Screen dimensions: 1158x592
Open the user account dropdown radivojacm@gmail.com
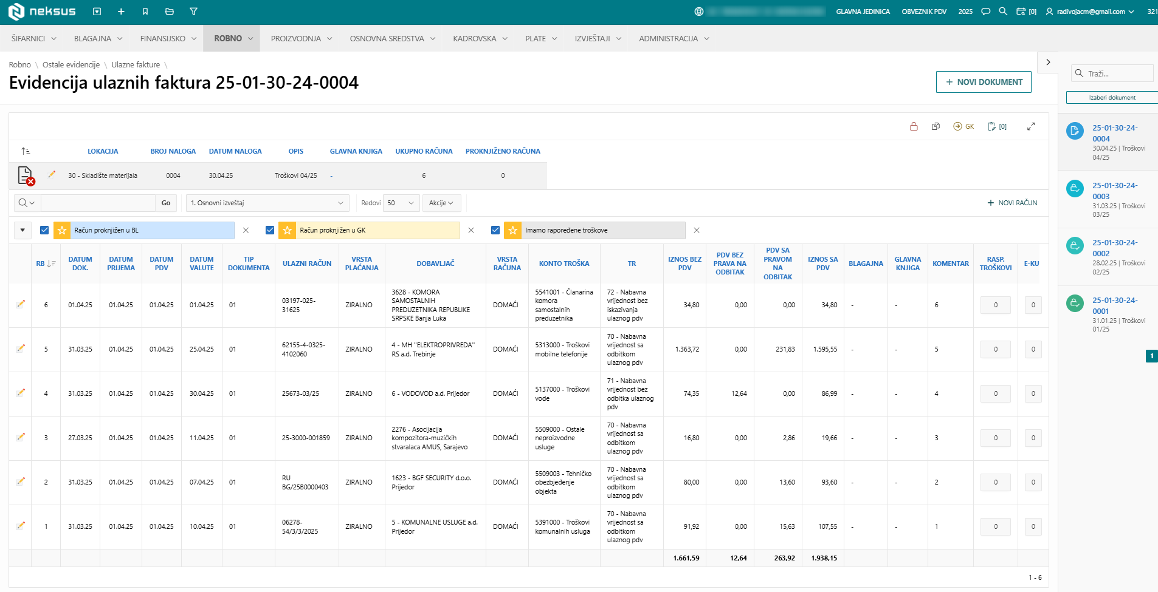[x=1090, y=12]
